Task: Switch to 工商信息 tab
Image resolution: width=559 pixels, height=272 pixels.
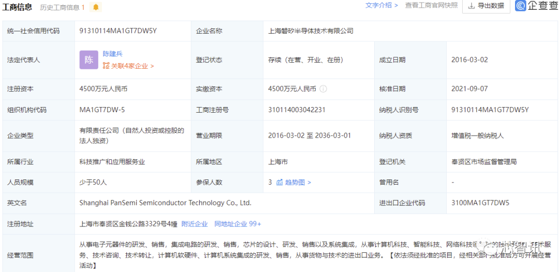Action: [x=18, y=7]
